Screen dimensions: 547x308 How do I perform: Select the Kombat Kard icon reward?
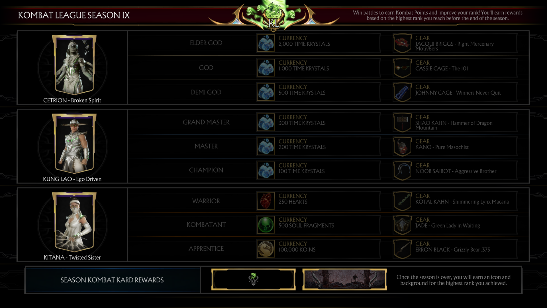tap(253, 279)
